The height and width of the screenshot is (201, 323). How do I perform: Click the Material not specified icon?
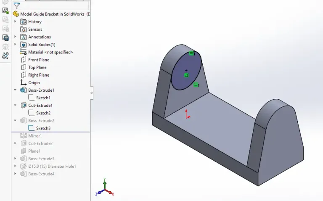point(24,52)
